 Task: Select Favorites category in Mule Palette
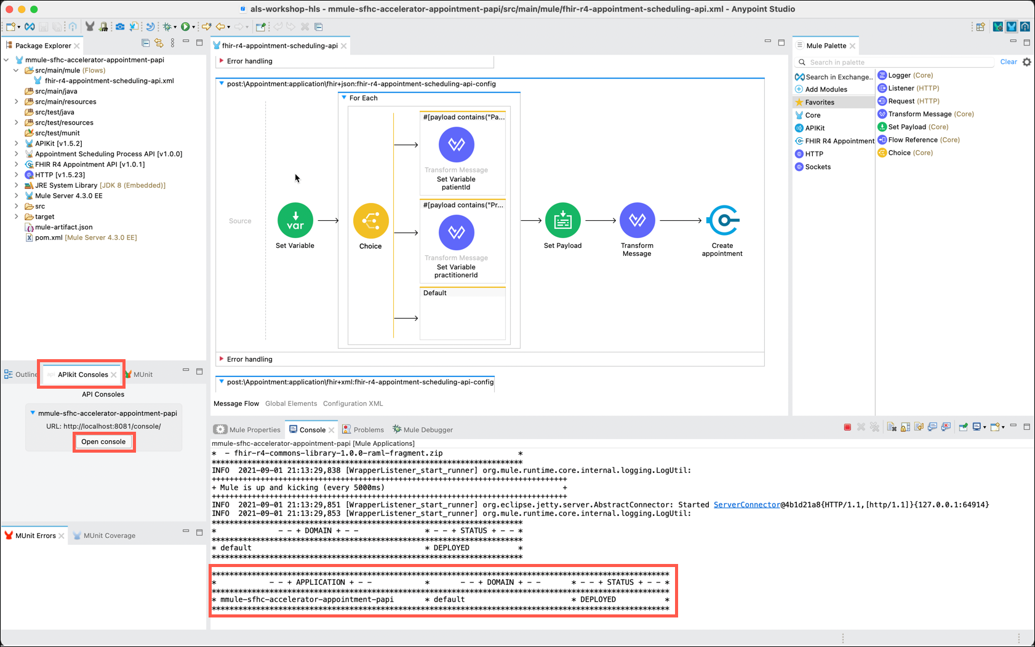pos(833,102)
